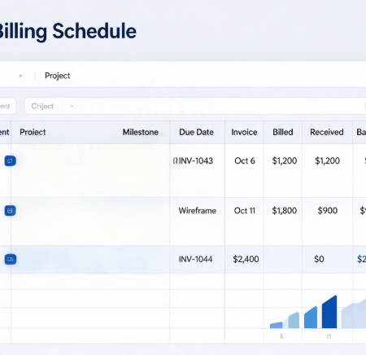Open the Project breadcrumb label

pyautogui.click(x=58, y=76)
